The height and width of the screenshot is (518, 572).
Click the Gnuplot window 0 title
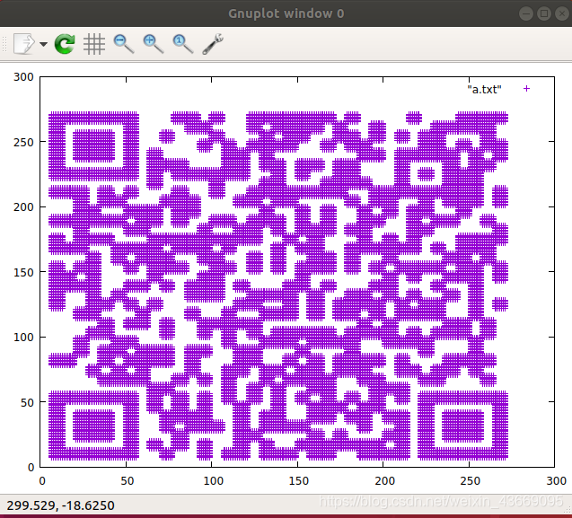pyautogui.click(x=286, y=13)
